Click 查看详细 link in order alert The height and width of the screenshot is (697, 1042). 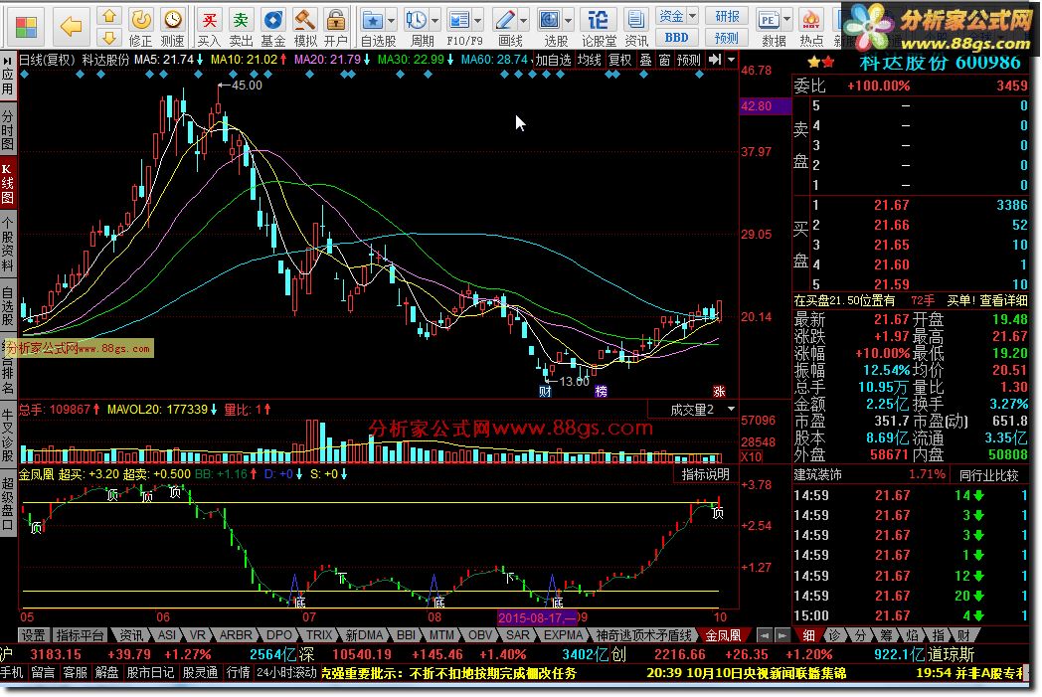point(1002,301)
